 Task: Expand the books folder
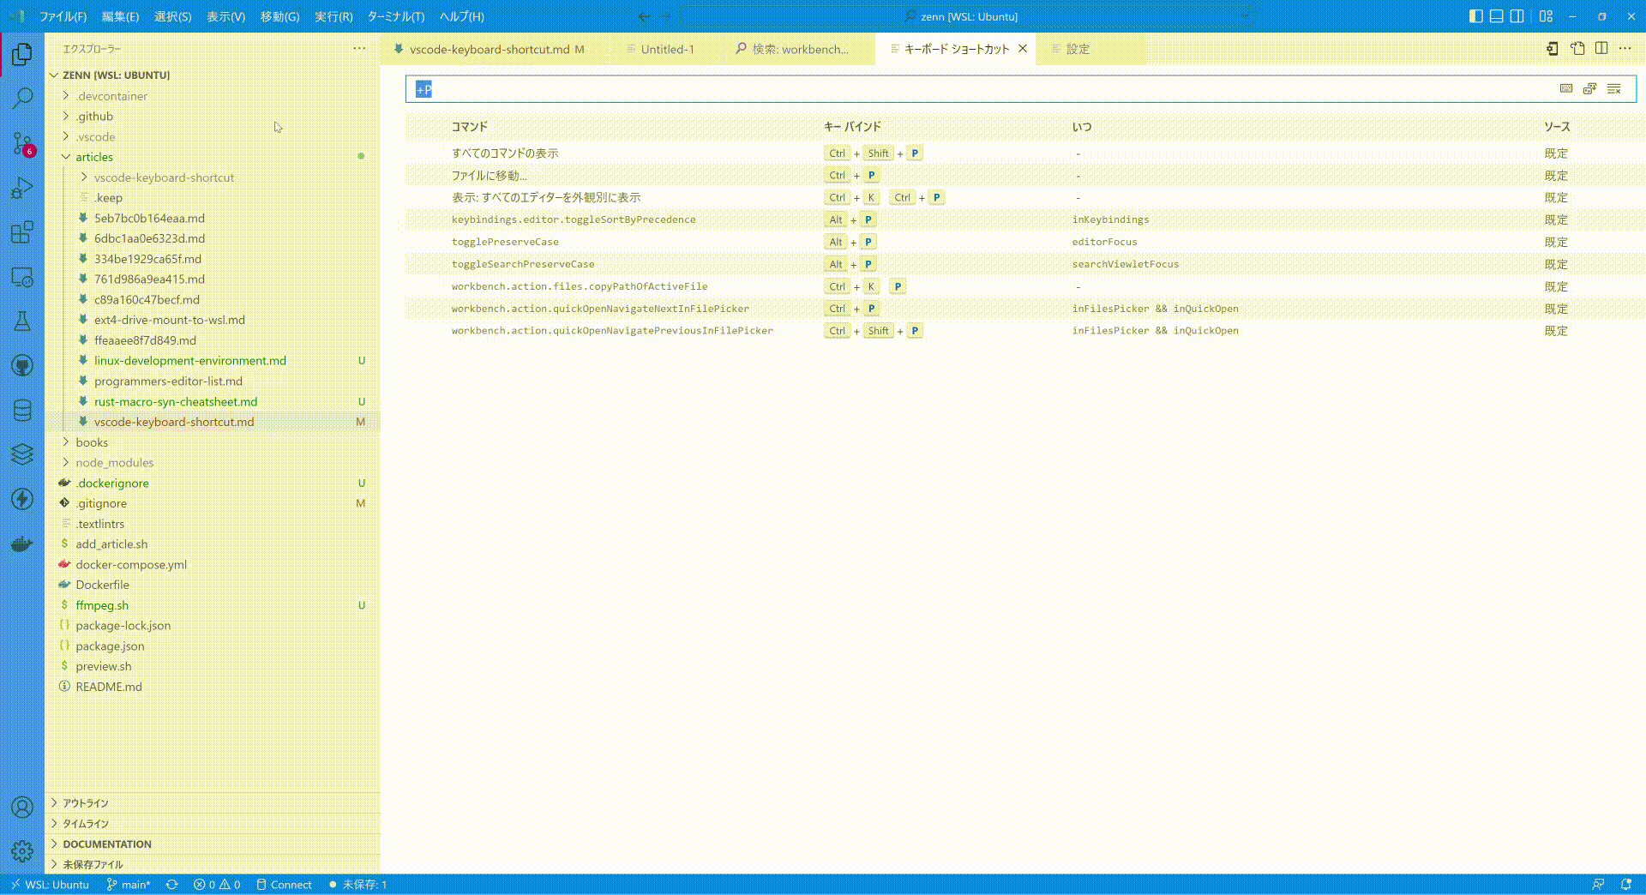pos(213,442)
